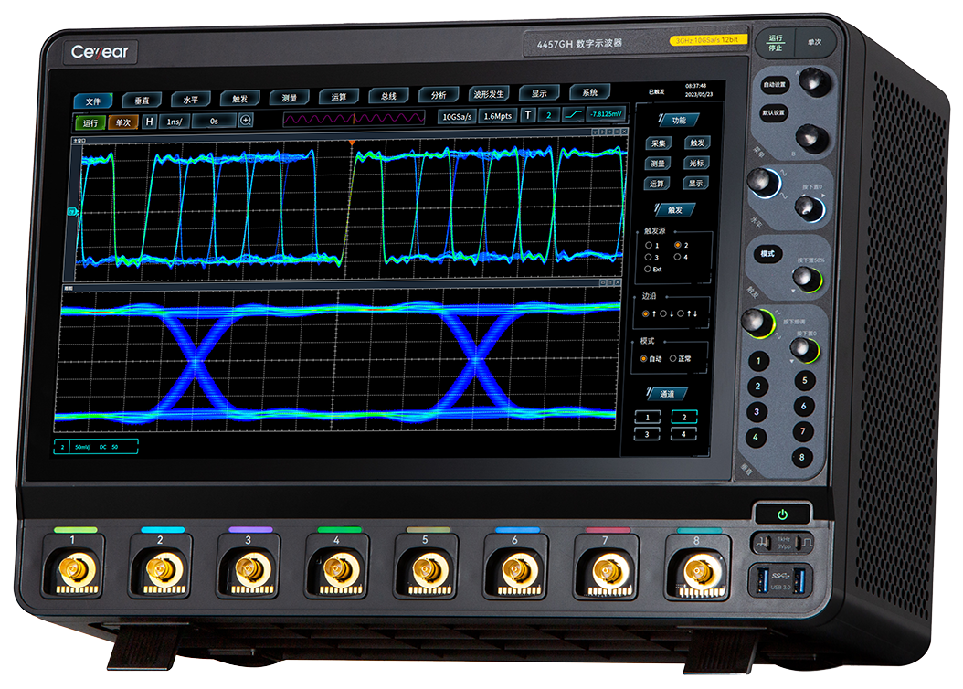Click the zoom magnifier icon in toolbar

246,121
